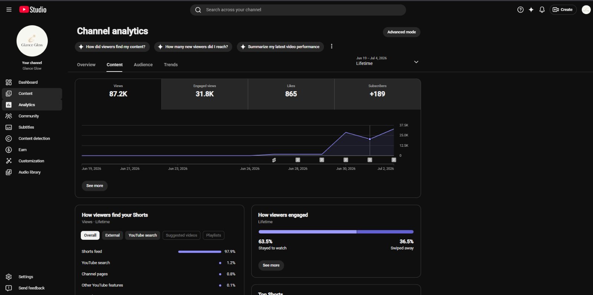This screenshot has width=593, height=295.
Task: Click the chart data point on the line
Action: [370, 139]
